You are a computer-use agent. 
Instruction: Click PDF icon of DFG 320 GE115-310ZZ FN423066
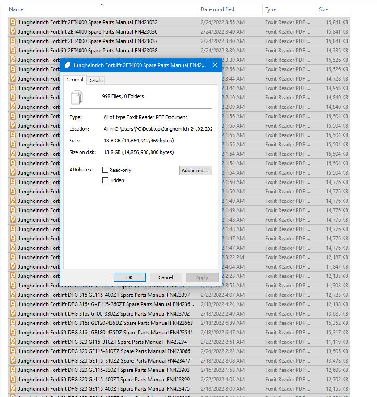(x=13, y=351)
